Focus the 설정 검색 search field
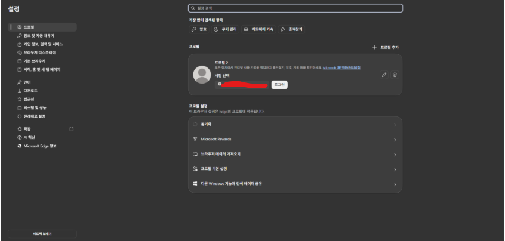The height and width of the screenshot is (241, 505). [x=295, y=8]
